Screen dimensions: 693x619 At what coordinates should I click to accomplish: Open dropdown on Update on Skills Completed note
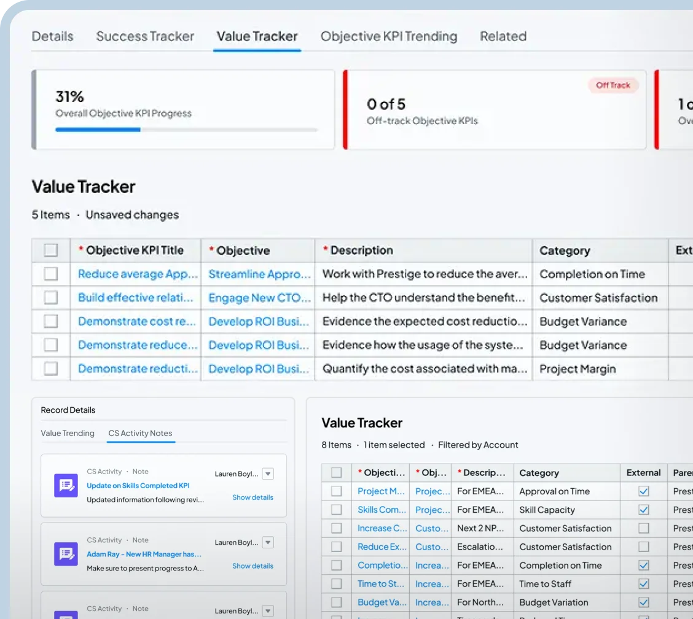(268, 474)
